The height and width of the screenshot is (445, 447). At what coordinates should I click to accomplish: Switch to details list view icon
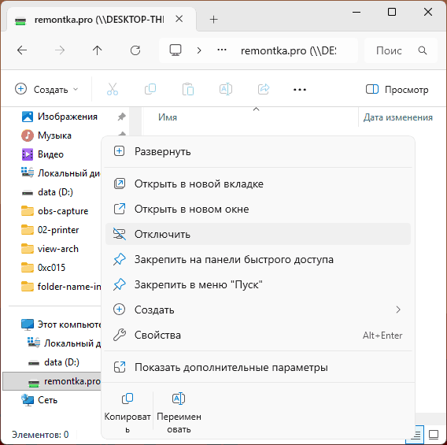click(x=416, y=435)
